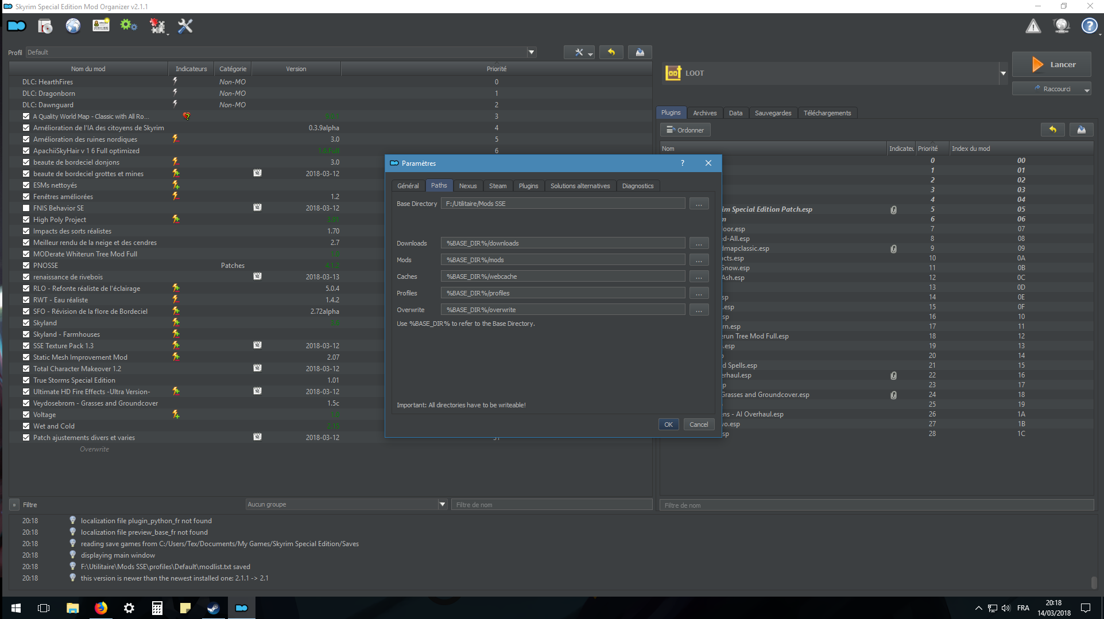The image size is (1104, 619).
Task: Click the Lancer launch button
Action: click(1052, 64)
